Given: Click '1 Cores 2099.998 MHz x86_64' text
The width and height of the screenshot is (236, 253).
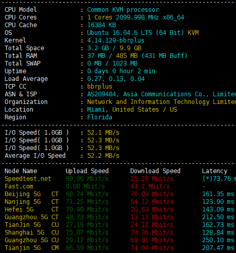Looking at the screenshot, I should (x=136, y=17).
